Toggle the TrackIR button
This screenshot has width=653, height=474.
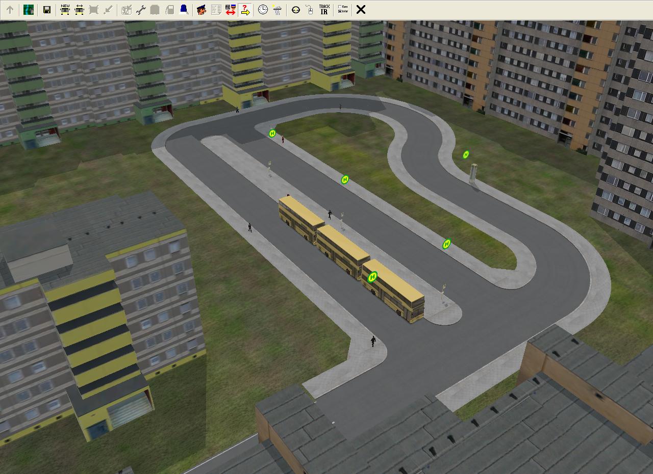[324, 10]
